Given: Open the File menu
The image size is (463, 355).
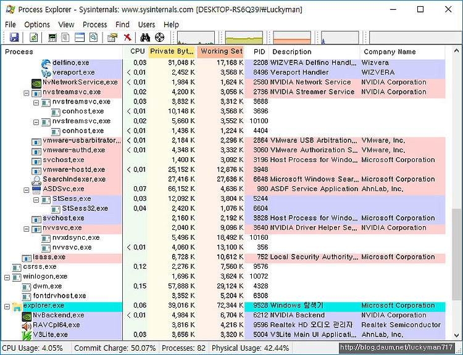Looking at the screenshot, I should point(10,25).
